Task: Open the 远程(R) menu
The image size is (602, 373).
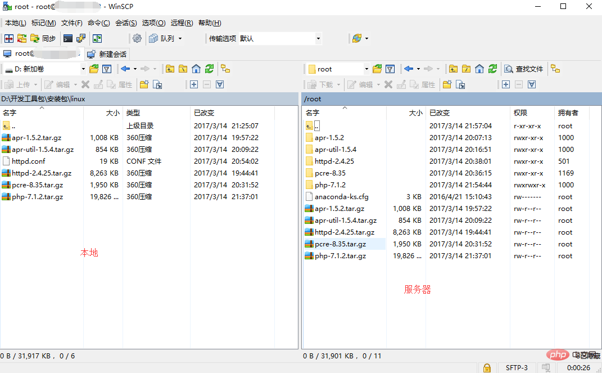Action: [x=182, y=23]
